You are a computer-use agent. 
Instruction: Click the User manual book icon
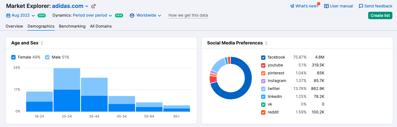326,6
